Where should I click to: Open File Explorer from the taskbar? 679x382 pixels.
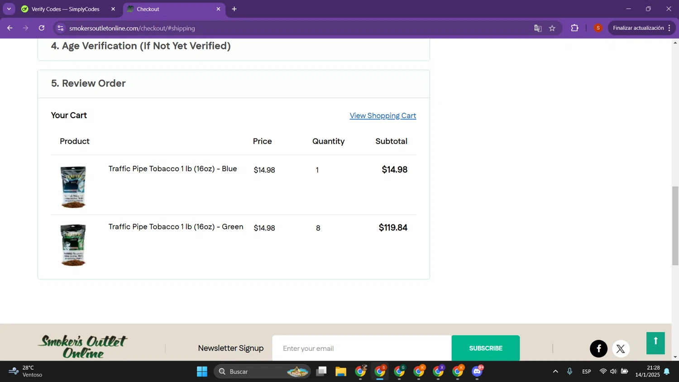(x=341, y=372)
